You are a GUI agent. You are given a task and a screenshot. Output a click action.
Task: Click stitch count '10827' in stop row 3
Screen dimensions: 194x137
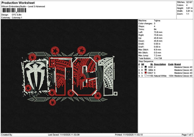[x=150, y=73]
